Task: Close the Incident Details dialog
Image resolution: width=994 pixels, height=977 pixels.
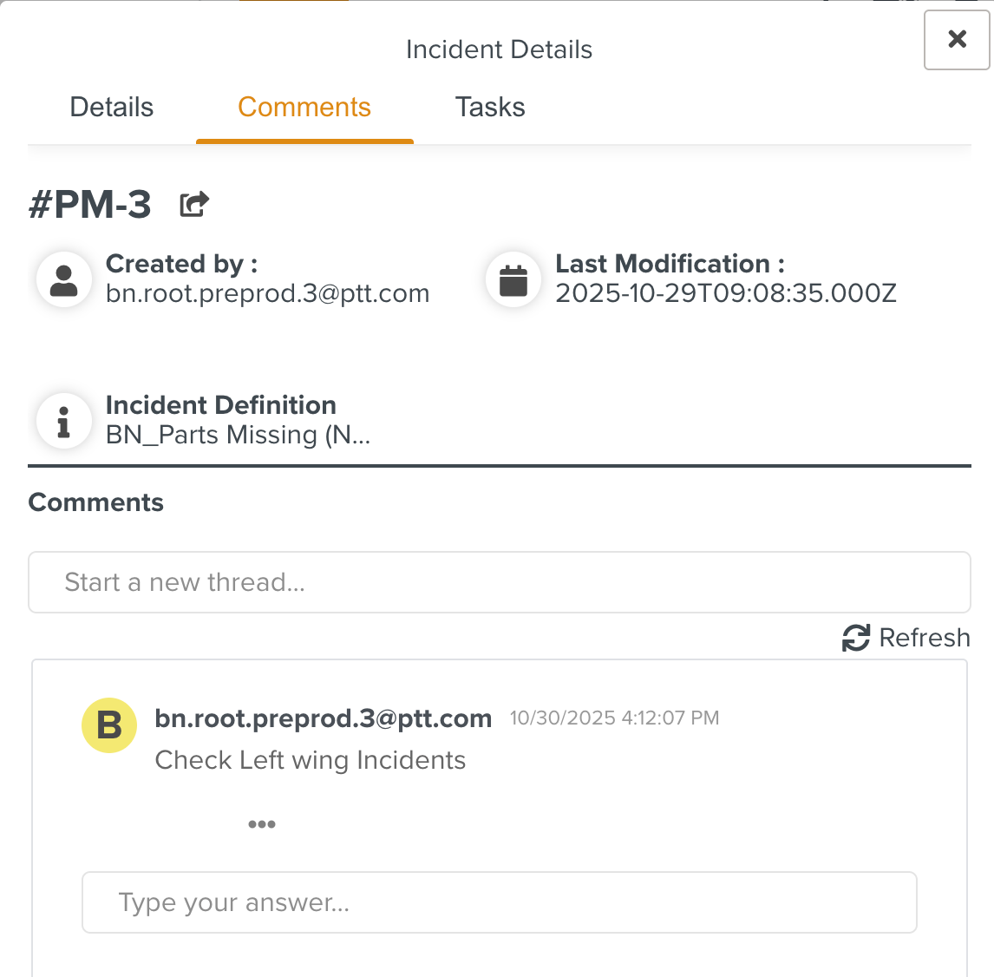Action: [x=957, y=39]
